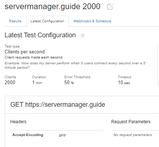This screenshot has height=147, width=159.
Task: Click the example italic description text
Action: coord(75,65)
